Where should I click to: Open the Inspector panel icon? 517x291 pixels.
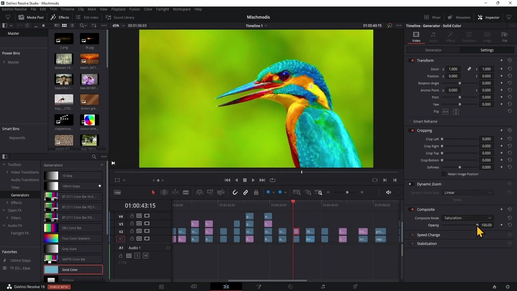click(480, 17)
